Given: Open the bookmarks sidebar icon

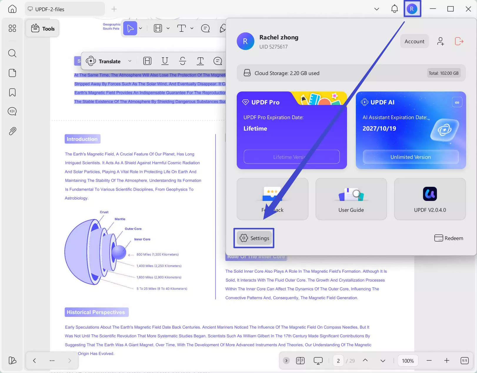Looking at the screenshot, I should click(x=12, y=92).
